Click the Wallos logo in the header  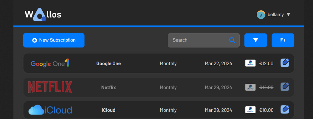click(x=43, y=15)
